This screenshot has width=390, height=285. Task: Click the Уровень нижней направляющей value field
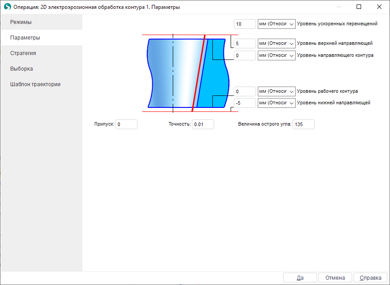click(x=244, y=103)
